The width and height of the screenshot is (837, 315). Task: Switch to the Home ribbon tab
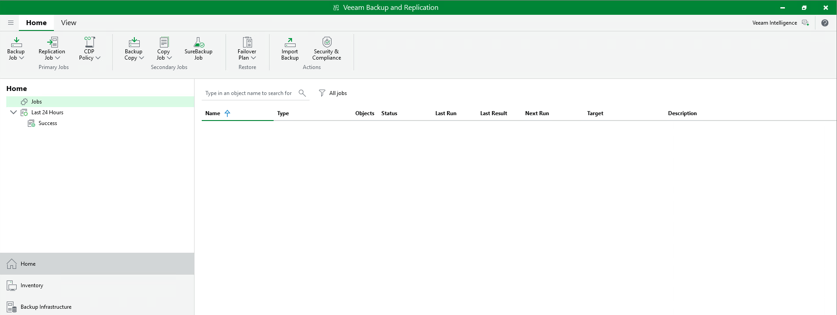tap(36, 23)
